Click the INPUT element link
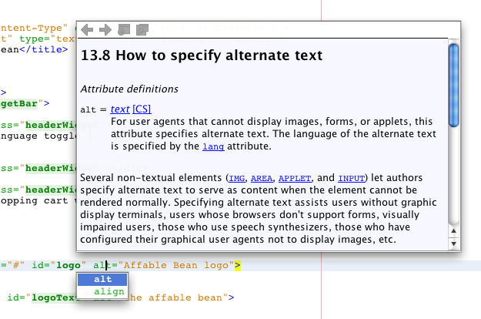 352,178
